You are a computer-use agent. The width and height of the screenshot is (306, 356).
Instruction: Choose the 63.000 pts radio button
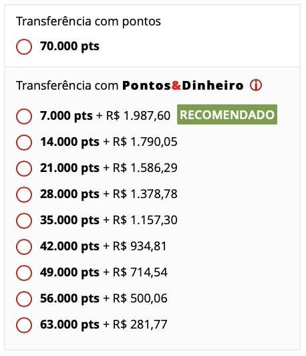click(24, 325)
